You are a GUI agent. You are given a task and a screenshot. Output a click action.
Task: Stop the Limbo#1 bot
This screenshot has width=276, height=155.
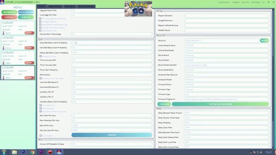click(x=29, y=33)
